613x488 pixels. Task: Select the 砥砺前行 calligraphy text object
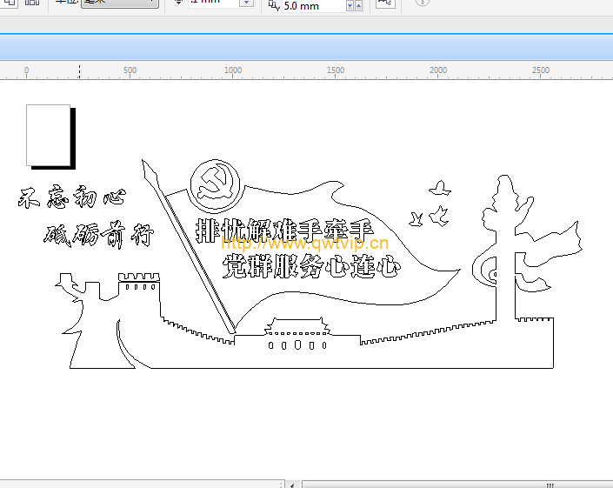pyautogui.click(x=98, y=236)
